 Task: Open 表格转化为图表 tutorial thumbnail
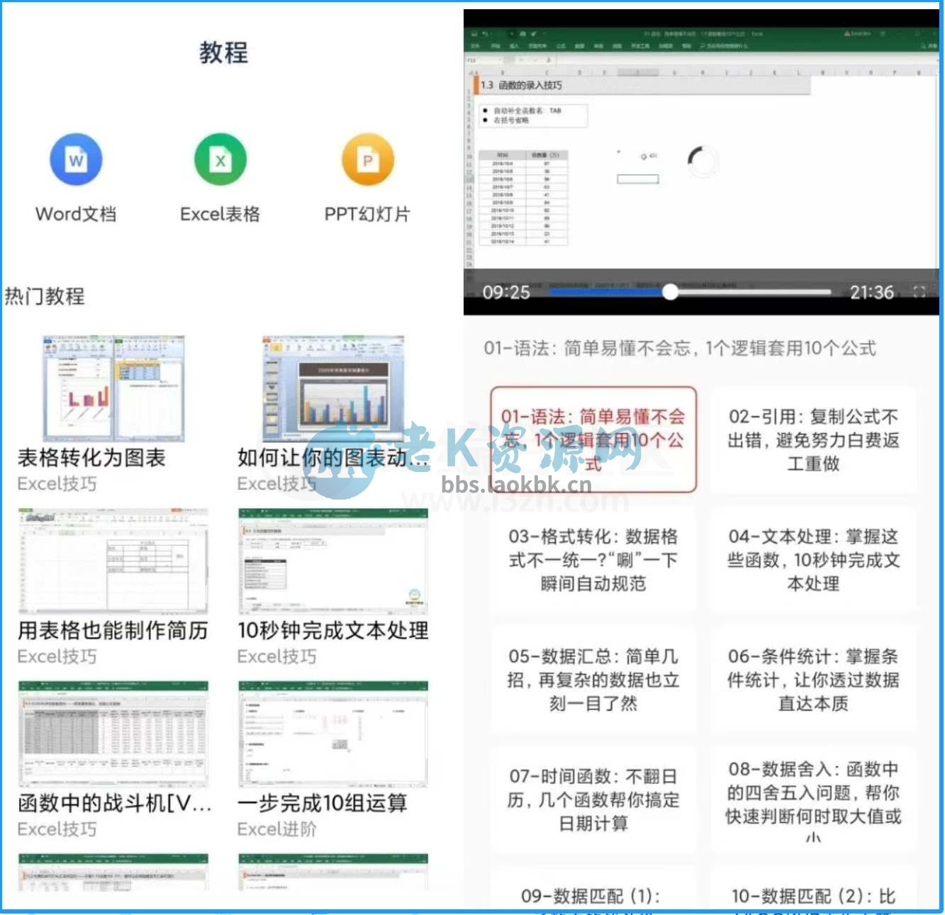click(113, 388)
